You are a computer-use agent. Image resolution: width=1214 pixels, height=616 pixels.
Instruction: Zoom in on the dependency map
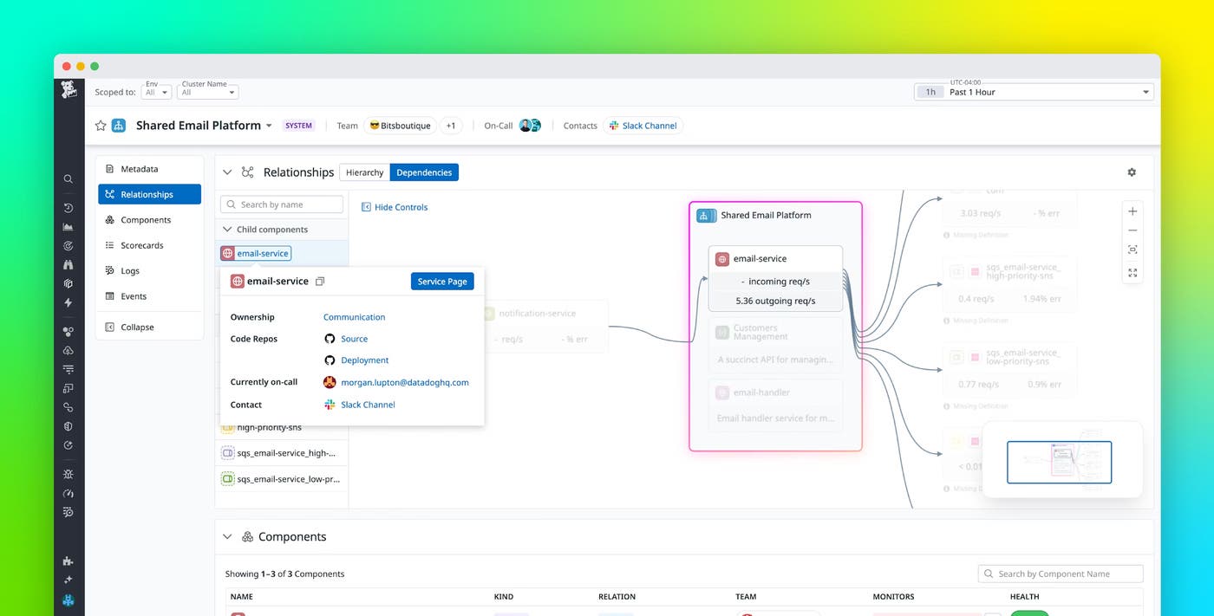(x=1132, y=211)
